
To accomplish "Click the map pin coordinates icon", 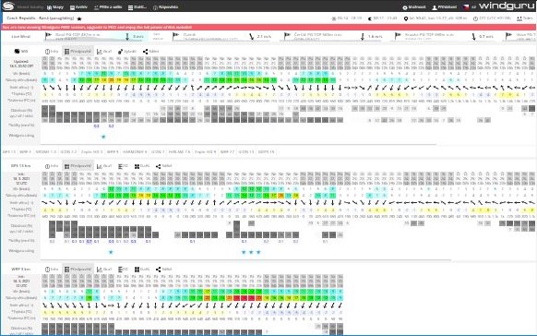I will pos(405,18).
